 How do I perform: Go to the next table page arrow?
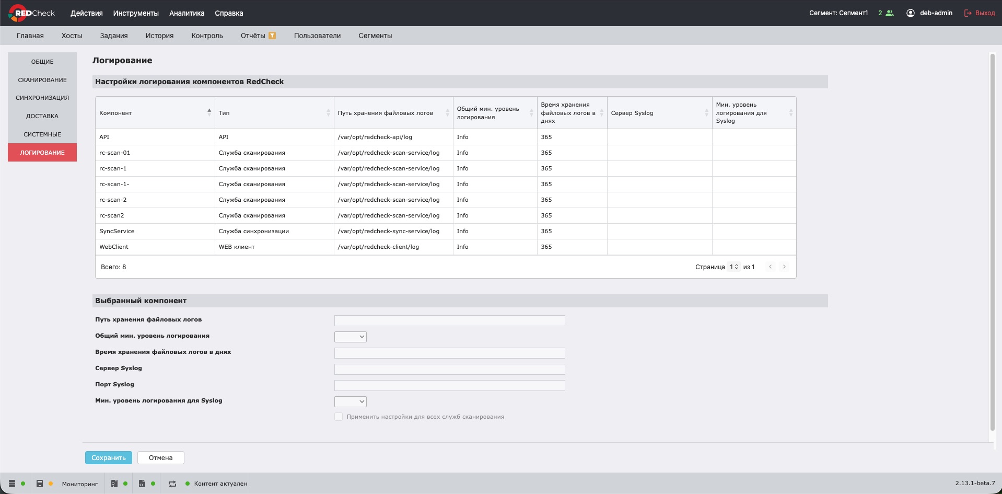click(784, 267)
